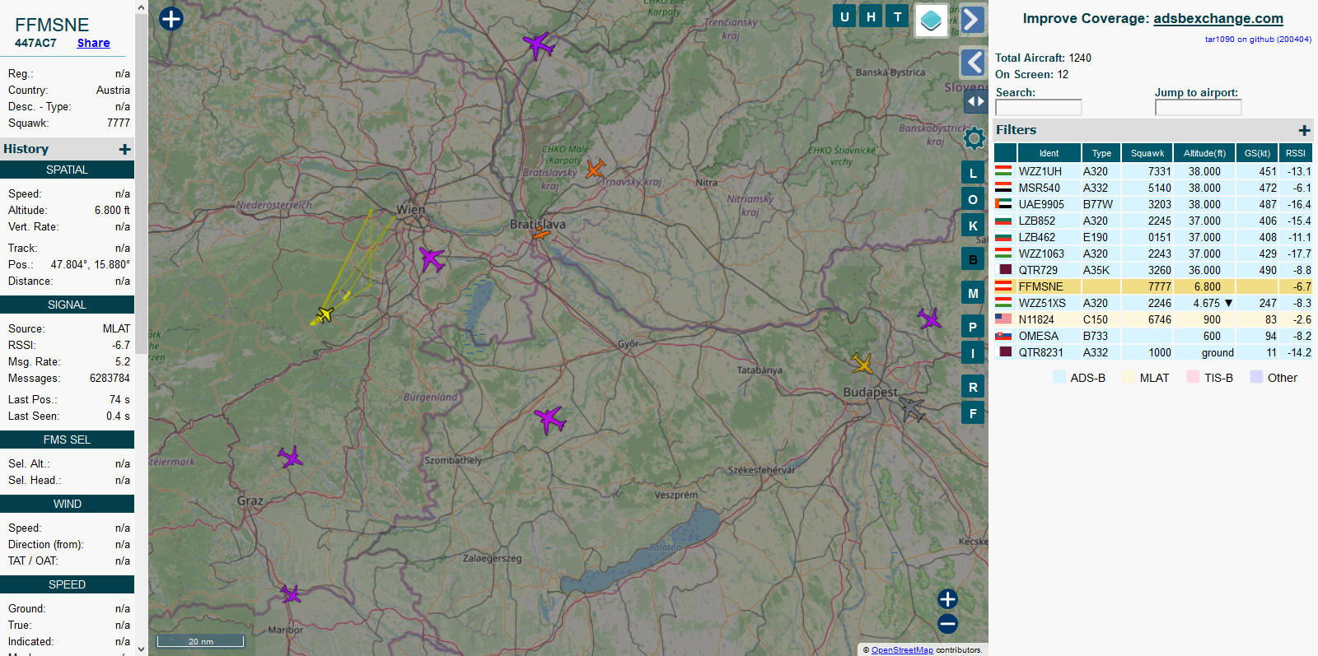Click MLAT legend color swatch
The width and height of the screenshot is (1318, 656).
pyautogui.click(x=1129, y=377)
